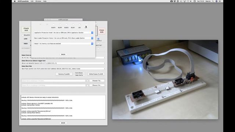
Task: Click BACK in the lock bits sheet
Action: [63, 54]
